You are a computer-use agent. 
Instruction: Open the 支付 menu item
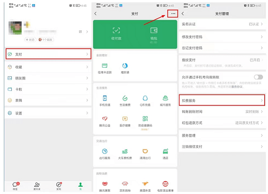48,54
